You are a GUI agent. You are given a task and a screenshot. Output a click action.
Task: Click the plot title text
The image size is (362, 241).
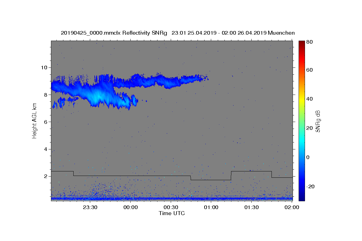178,33
